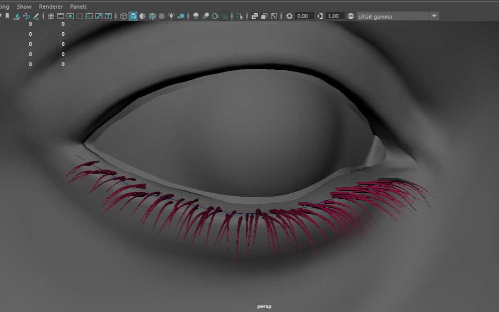Click the film gate icon
499x312 pixels.
point(60,16)
